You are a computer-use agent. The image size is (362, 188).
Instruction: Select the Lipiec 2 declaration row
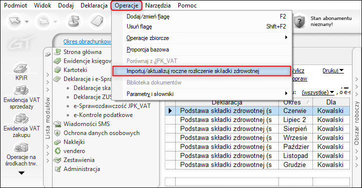coord(257,119)
